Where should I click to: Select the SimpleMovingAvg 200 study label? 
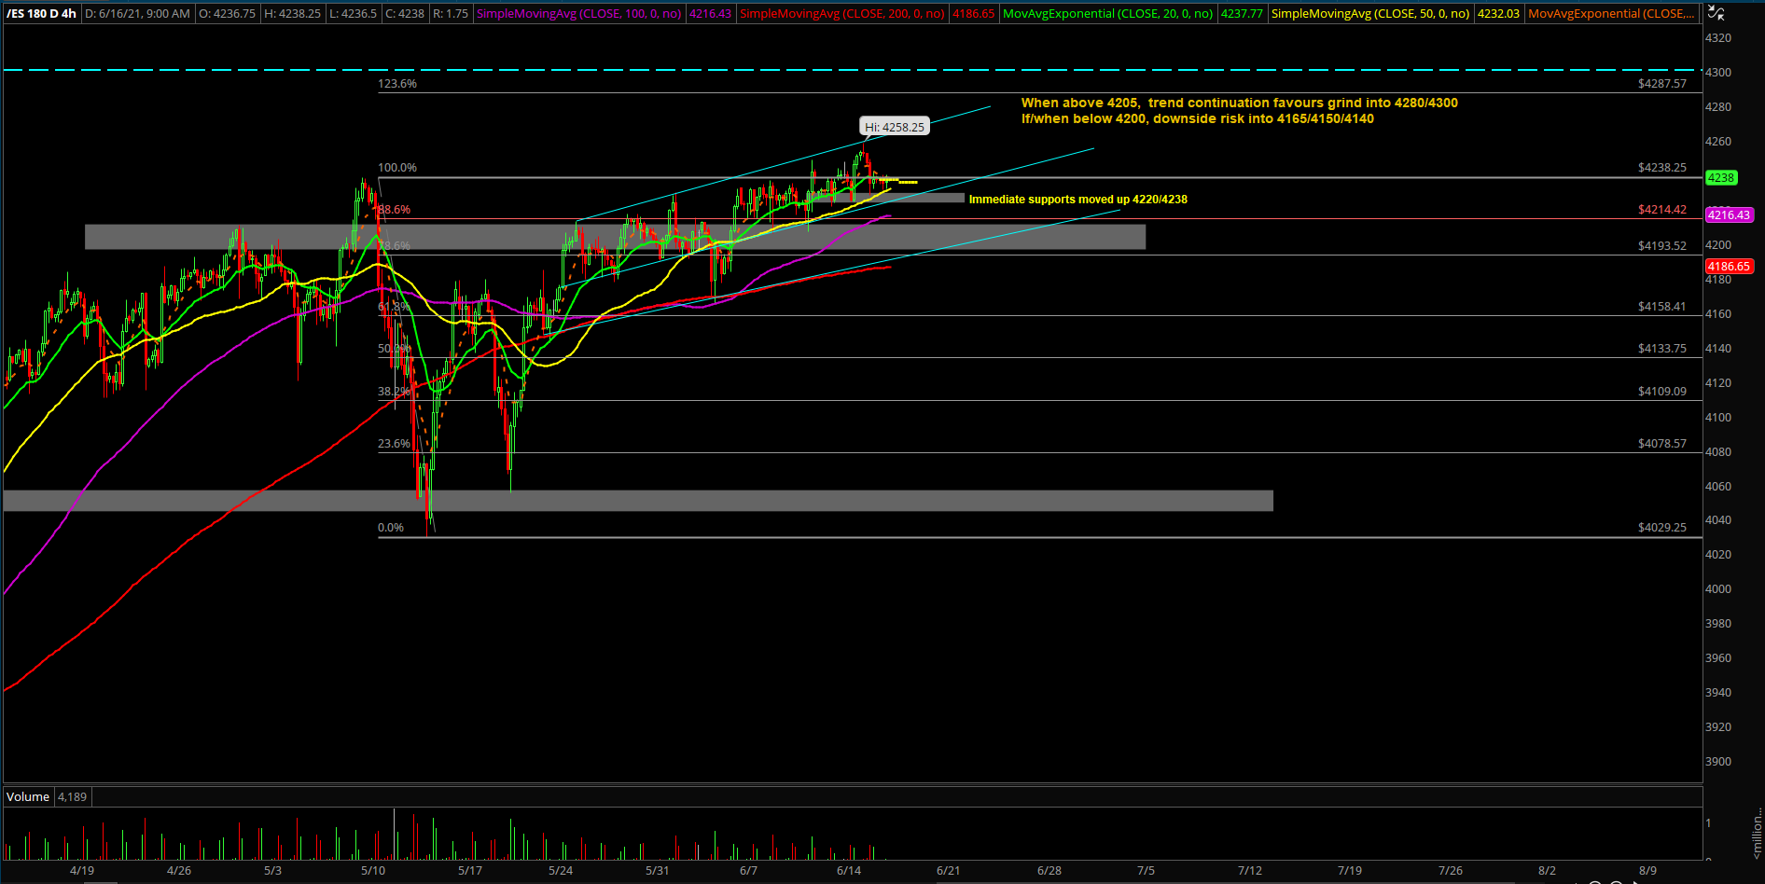(x=841, y=14)
